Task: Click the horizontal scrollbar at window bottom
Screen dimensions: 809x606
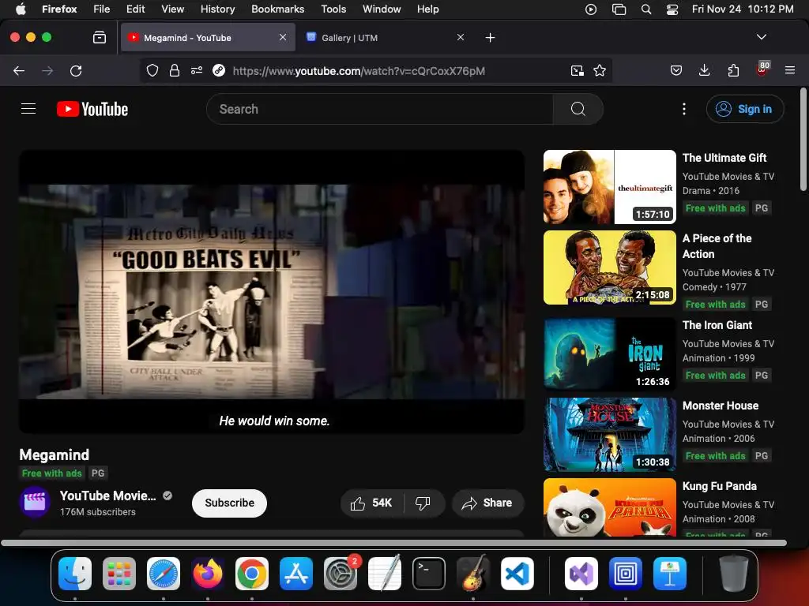Action: [x=393, y=543]
